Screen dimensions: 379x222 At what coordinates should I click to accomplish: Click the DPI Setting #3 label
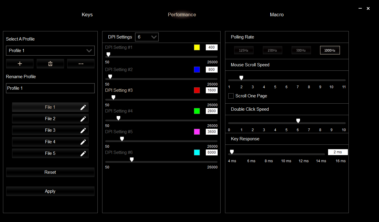pyautogui.click(x=119, y=90)
